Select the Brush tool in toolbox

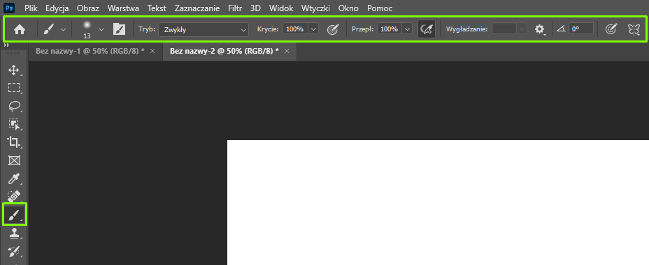15,214
